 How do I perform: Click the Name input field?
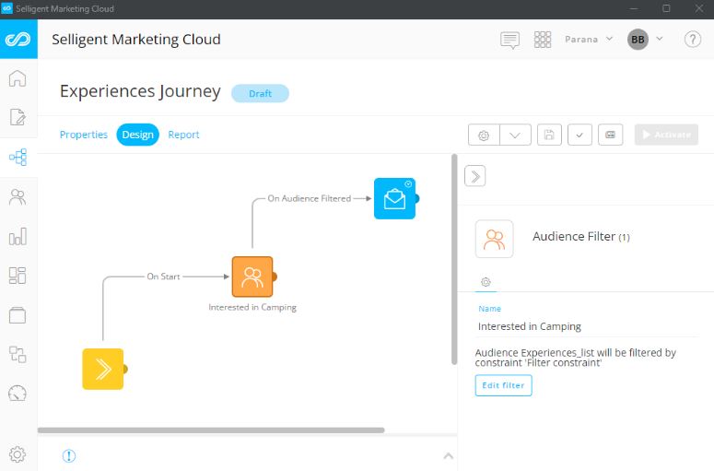point(587,326)
